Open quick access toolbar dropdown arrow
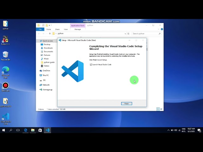This screenshot has height=152, width=203. [x=49, y=25]
